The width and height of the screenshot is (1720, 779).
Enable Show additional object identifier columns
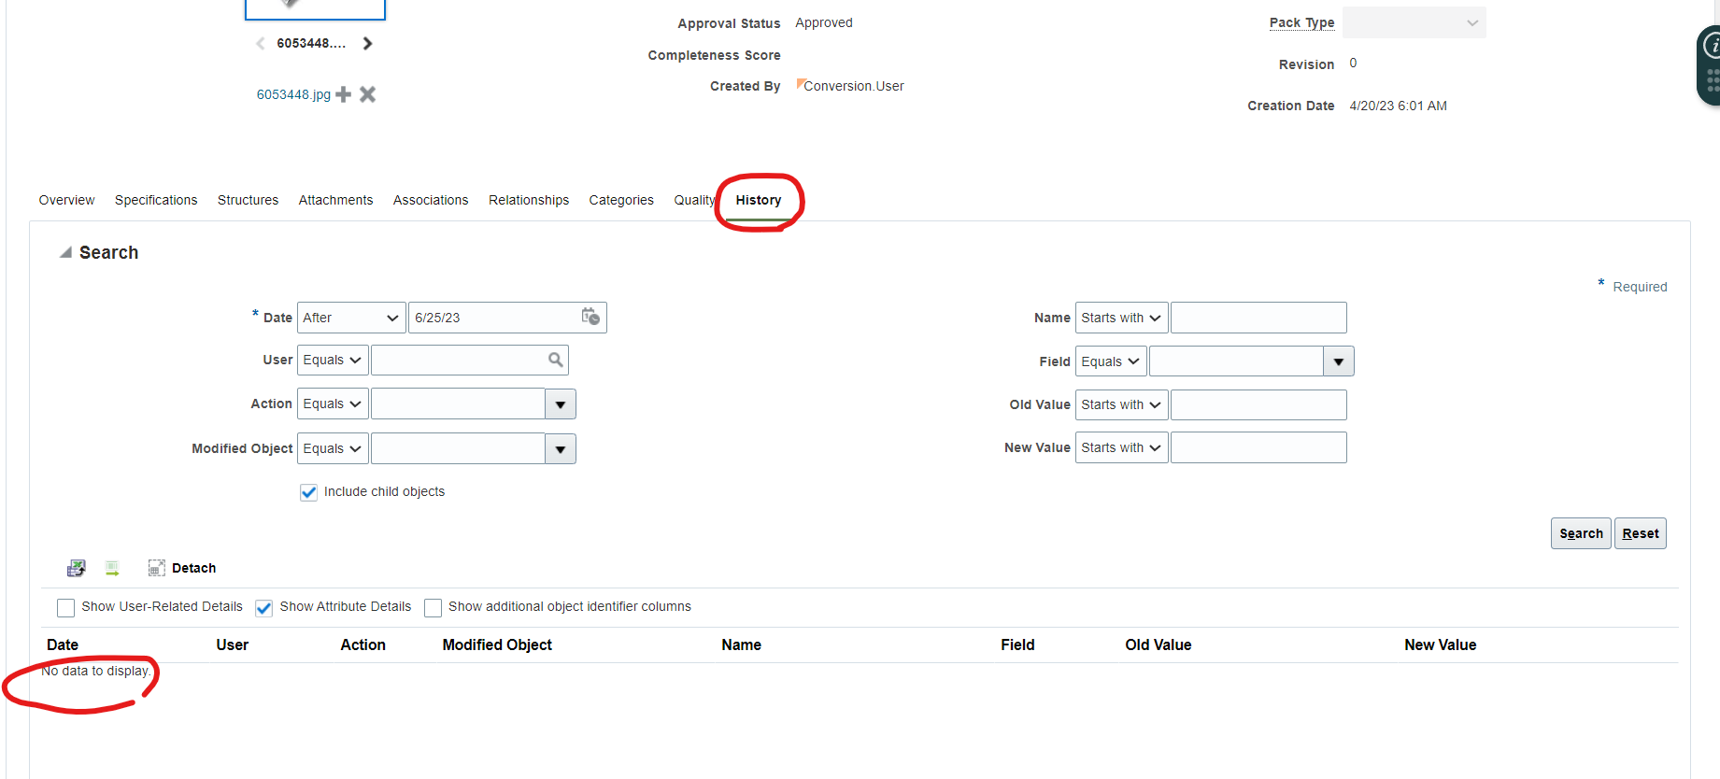[x=433, y=608]
